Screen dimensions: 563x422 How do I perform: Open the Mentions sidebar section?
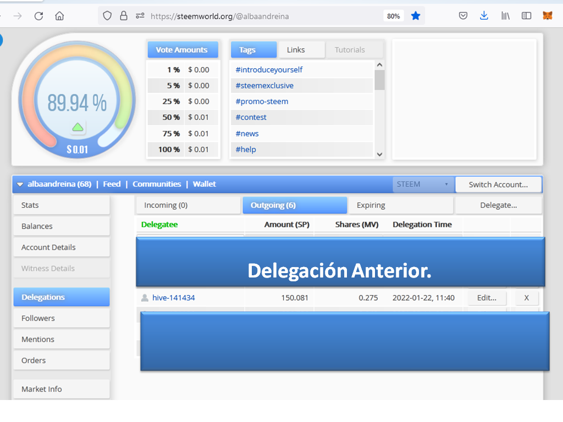click(x=62, y=340)
